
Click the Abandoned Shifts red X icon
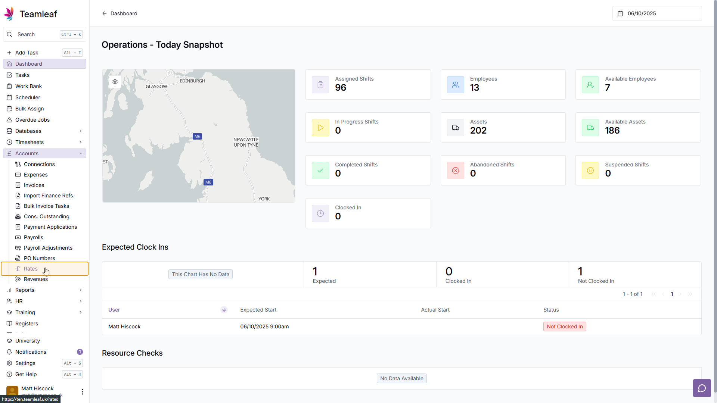455,171
